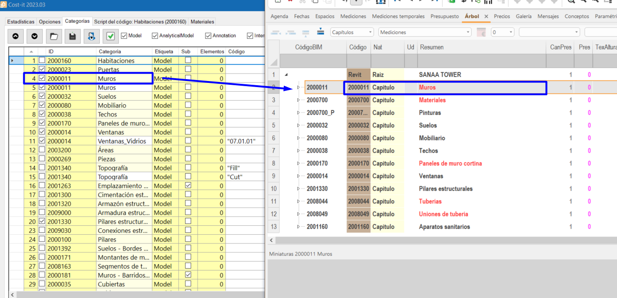The height and width of the screenshot is (298, 617).
Task: Expand the 2000014 Ventanas tree node
Action: tap(299, 176)
